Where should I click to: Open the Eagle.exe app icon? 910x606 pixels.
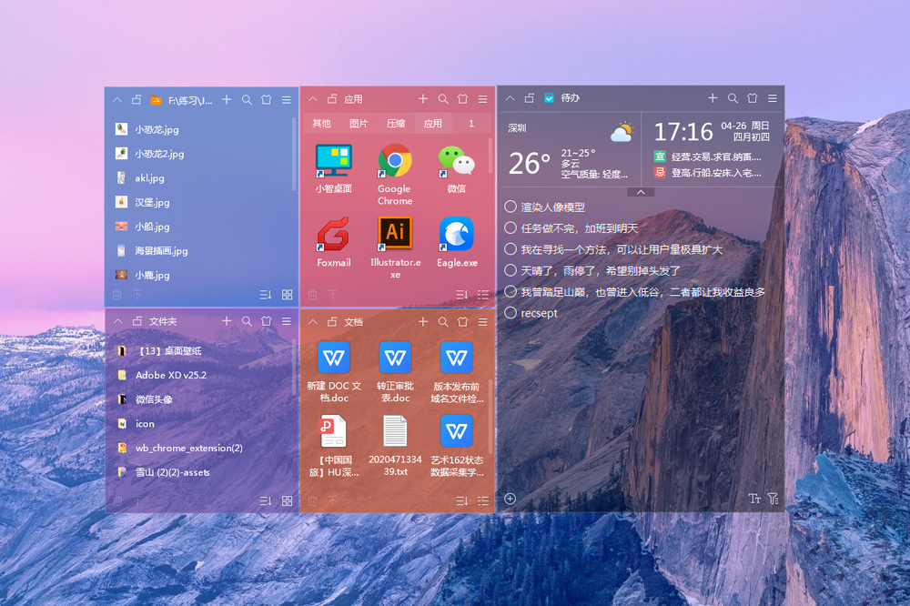[456, 234]
